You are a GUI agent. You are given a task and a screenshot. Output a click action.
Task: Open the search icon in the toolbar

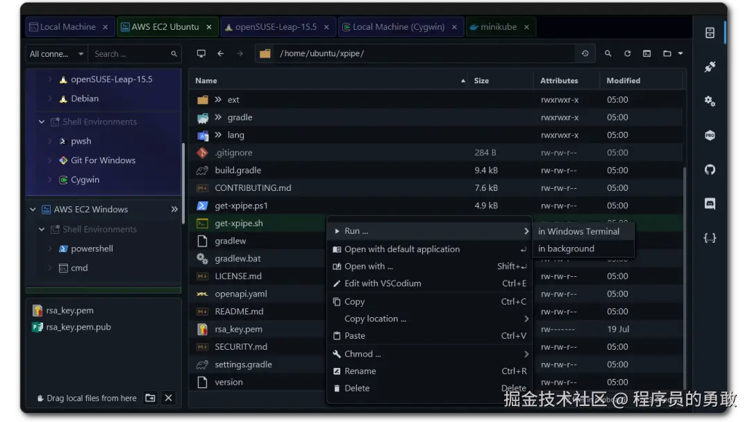click(x=608, y=53)
